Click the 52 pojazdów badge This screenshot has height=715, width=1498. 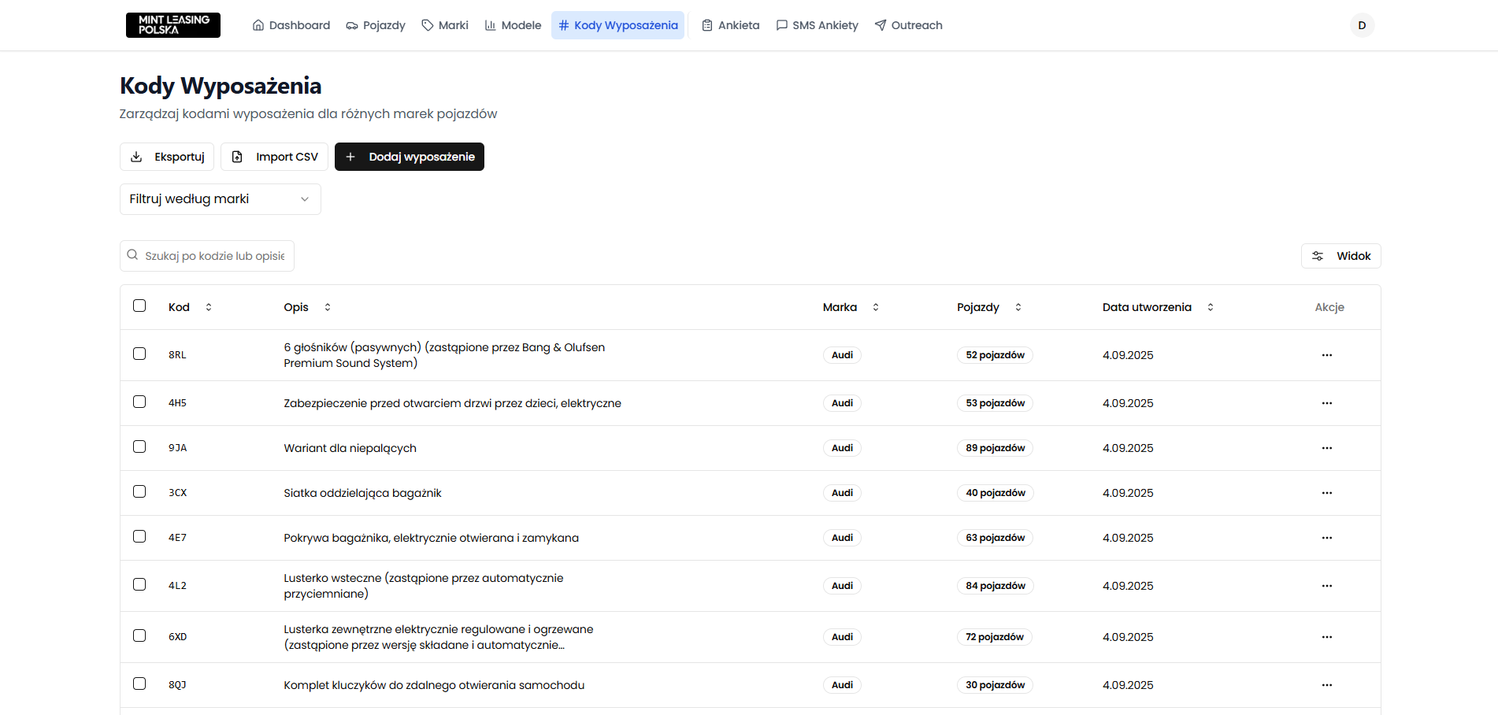click(x=995, y=355)
